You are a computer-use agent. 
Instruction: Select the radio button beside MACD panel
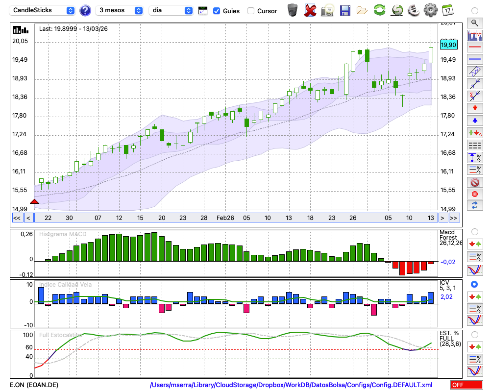[x=474, y=231]
